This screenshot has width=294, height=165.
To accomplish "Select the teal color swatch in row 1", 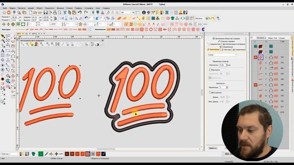I will (x=255, y=46).
